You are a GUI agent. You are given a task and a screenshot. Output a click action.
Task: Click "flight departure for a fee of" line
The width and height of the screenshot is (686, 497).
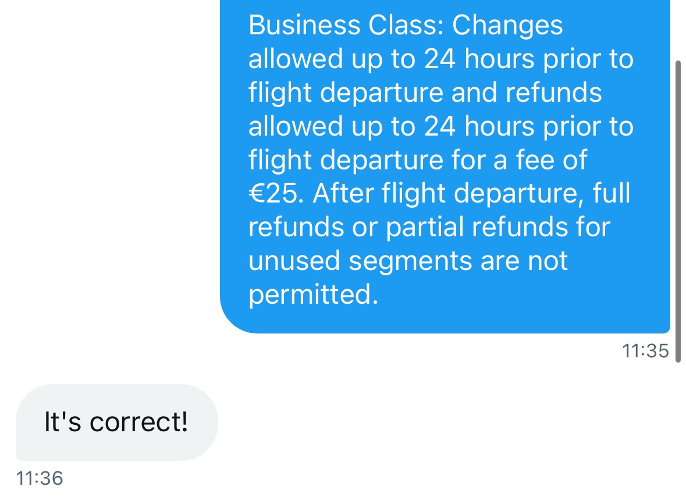coord(417,161)
